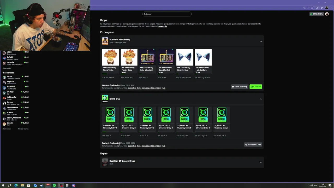Select 9th Anniversary Holo Cat Ears thumbnail
The image size is (334, 188).
click(x=185, y=57)
